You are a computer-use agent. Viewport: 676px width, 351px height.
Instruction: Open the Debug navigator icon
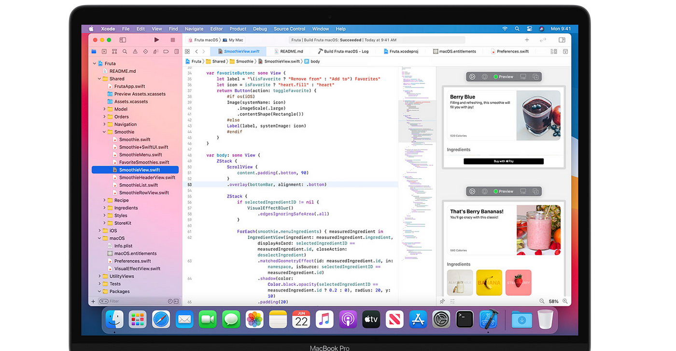tap(156, 52)
